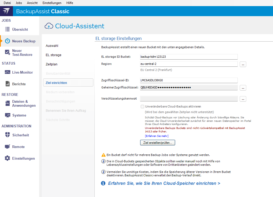
Task: Click the Systeme monitor icon
Action: (7, 115)
